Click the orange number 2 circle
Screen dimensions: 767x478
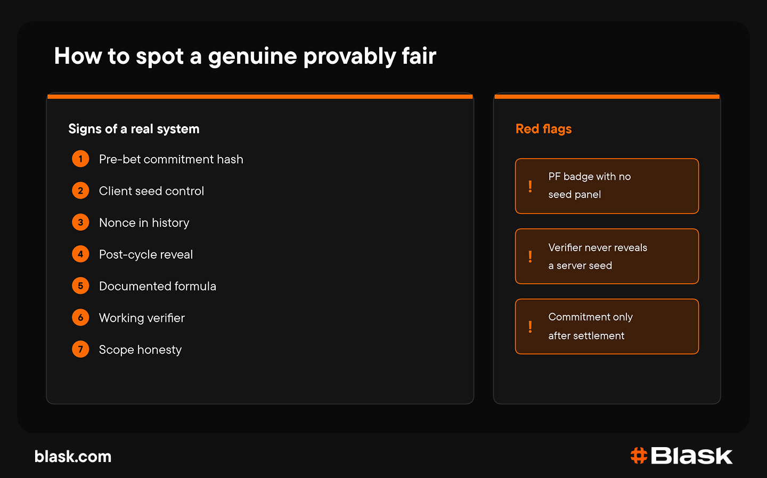click(x=80, y=191)
